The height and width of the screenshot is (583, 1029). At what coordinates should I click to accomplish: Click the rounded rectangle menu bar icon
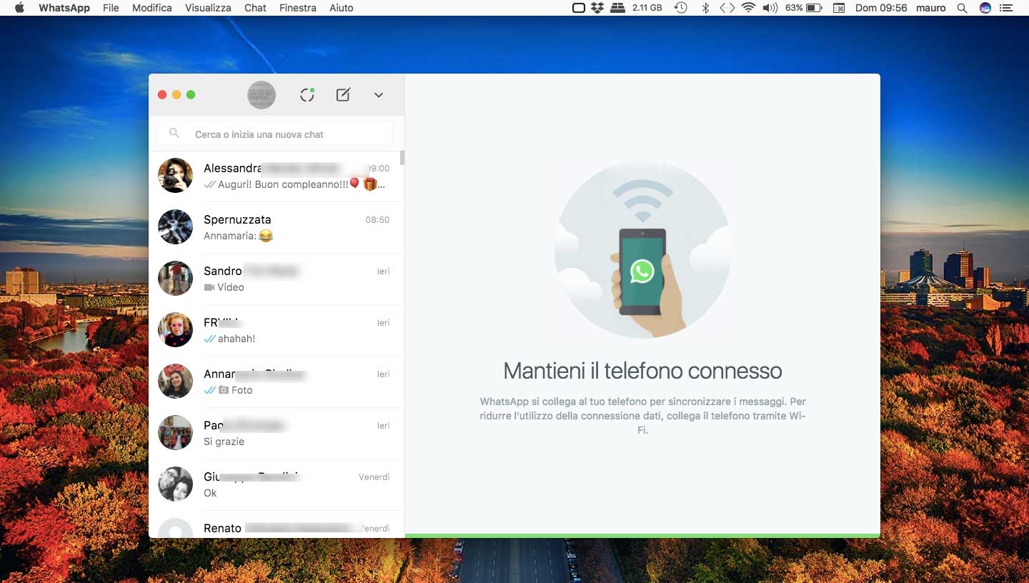tap(579, 8)
